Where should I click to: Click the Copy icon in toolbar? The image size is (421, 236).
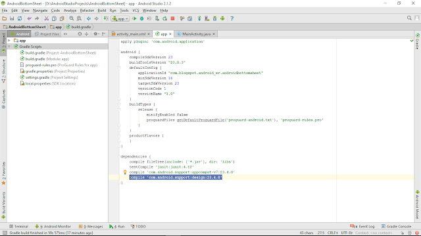point(54,18)
